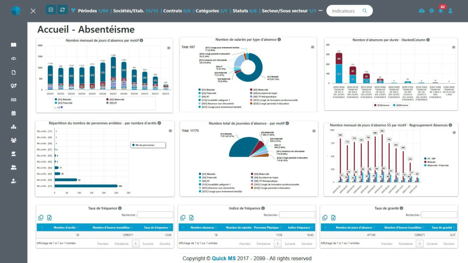Click the refresh icon in the top toolbar
Viewport: 468px width, 263px height.
pos(62,10)
